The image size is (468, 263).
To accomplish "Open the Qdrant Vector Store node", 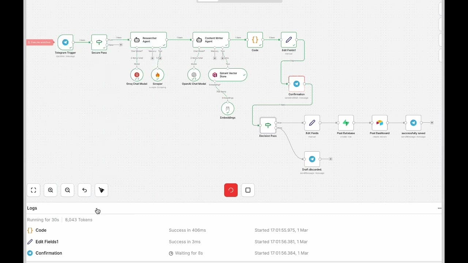I will pyautogui.click(x=228, y=75).
